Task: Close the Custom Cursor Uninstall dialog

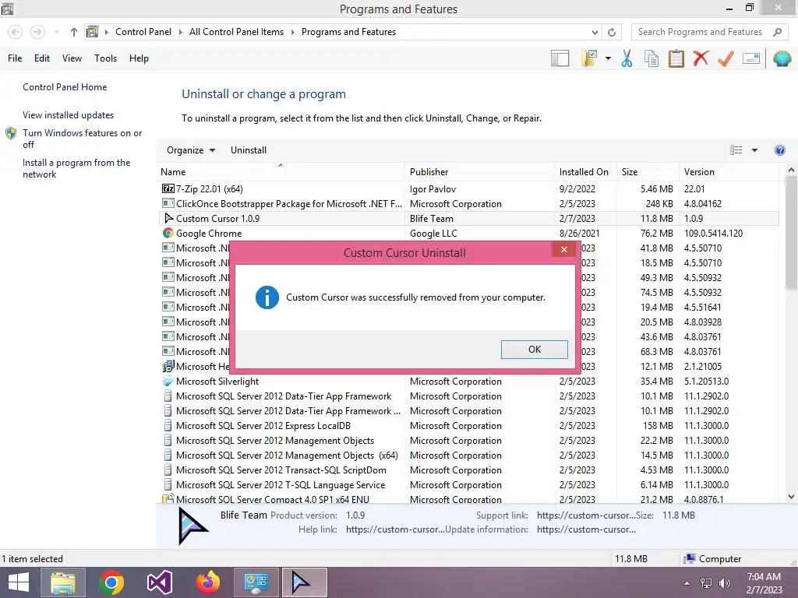Action: (564, 249)
